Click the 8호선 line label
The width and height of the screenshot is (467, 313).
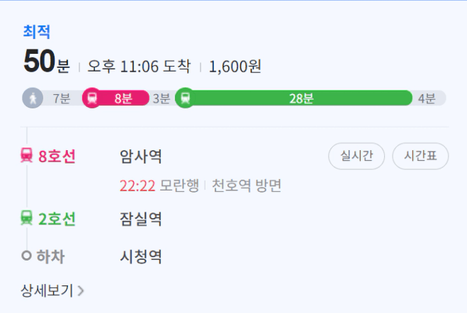point(57,156)
